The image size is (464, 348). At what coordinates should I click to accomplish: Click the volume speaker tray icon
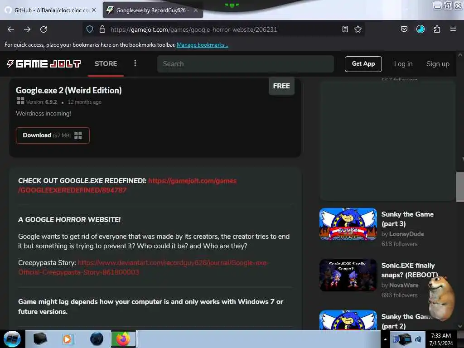click(x=418, y=339)
